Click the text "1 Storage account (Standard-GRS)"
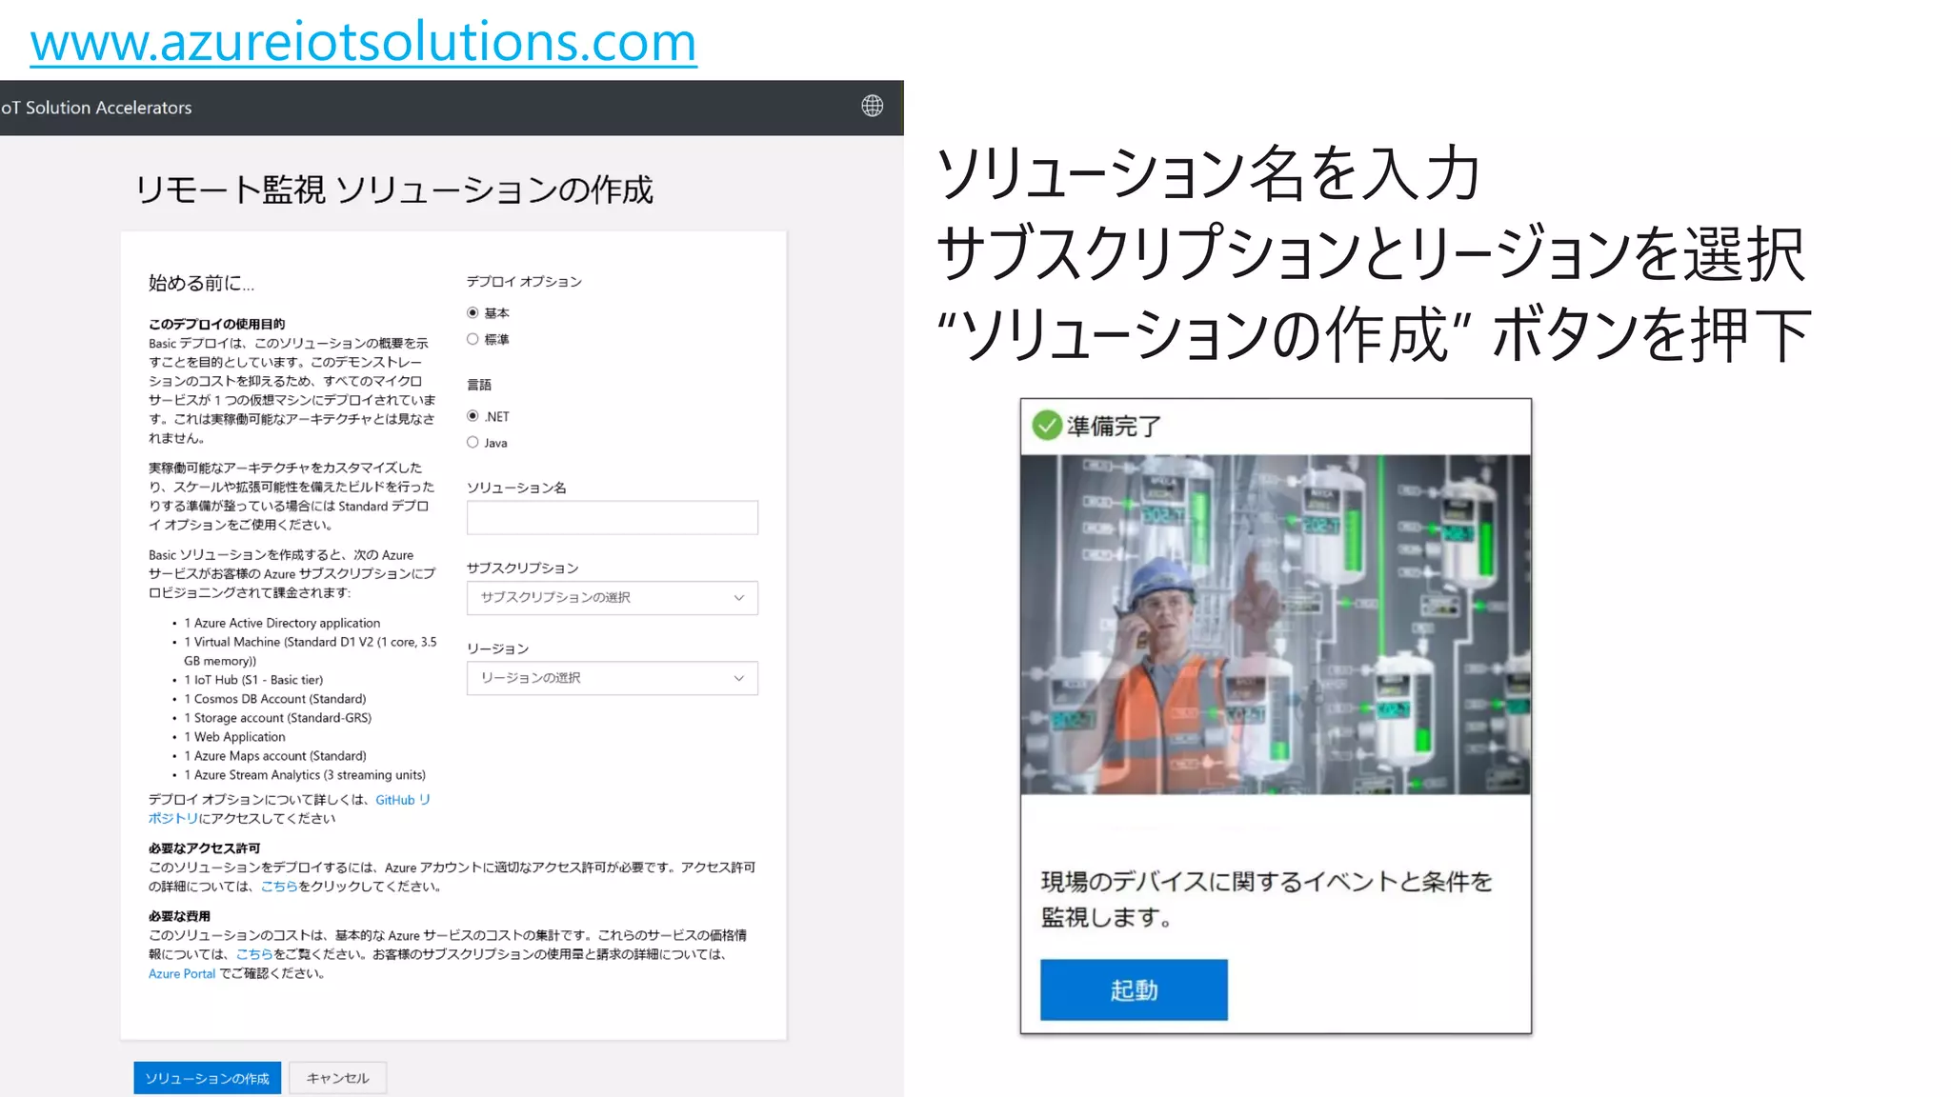This screenshot has width=1951, height=1097. click(278, 718)
